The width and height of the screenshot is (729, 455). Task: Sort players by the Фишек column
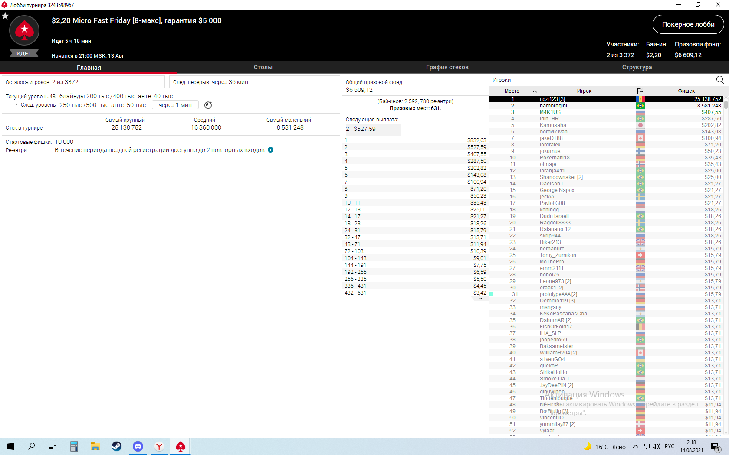tap(686, 91)
